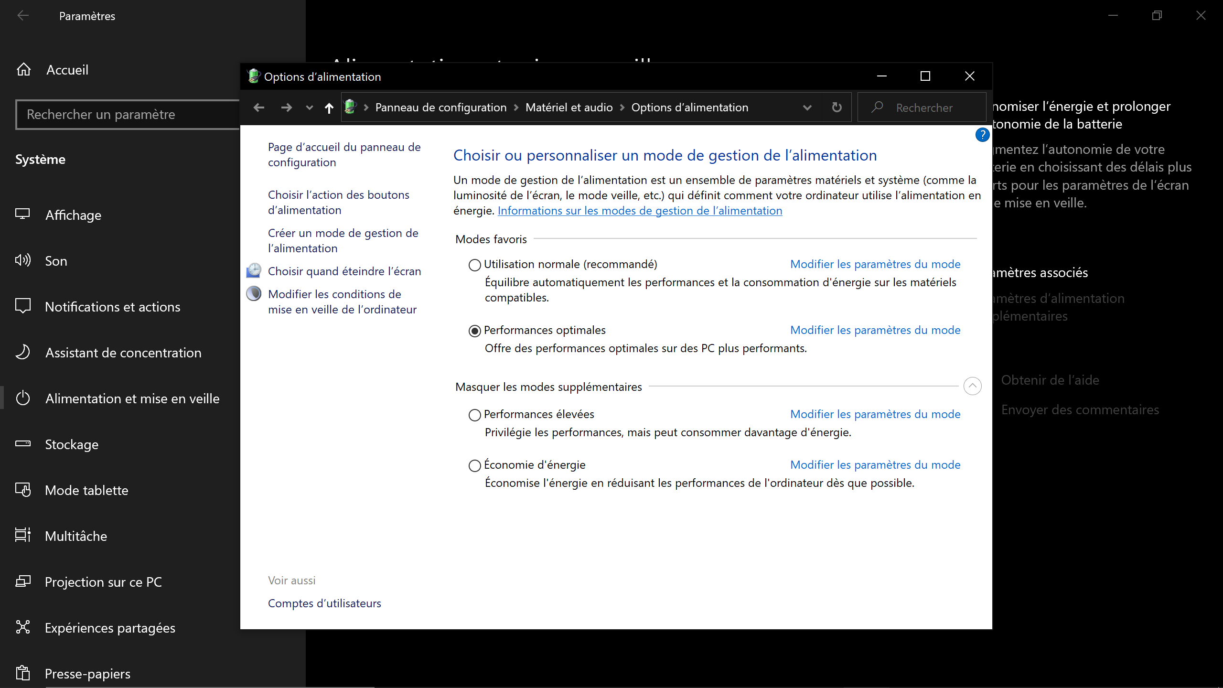Image resolution: width=1223 pixels, height=688 pixels.
Task: Click the Son speaker icon
Action: tap(22, 260)
